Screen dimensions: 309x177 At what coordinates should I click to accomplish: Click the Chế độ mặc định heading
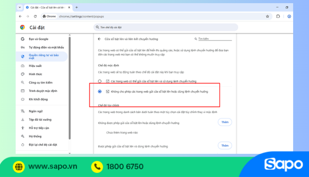point(109,65)
